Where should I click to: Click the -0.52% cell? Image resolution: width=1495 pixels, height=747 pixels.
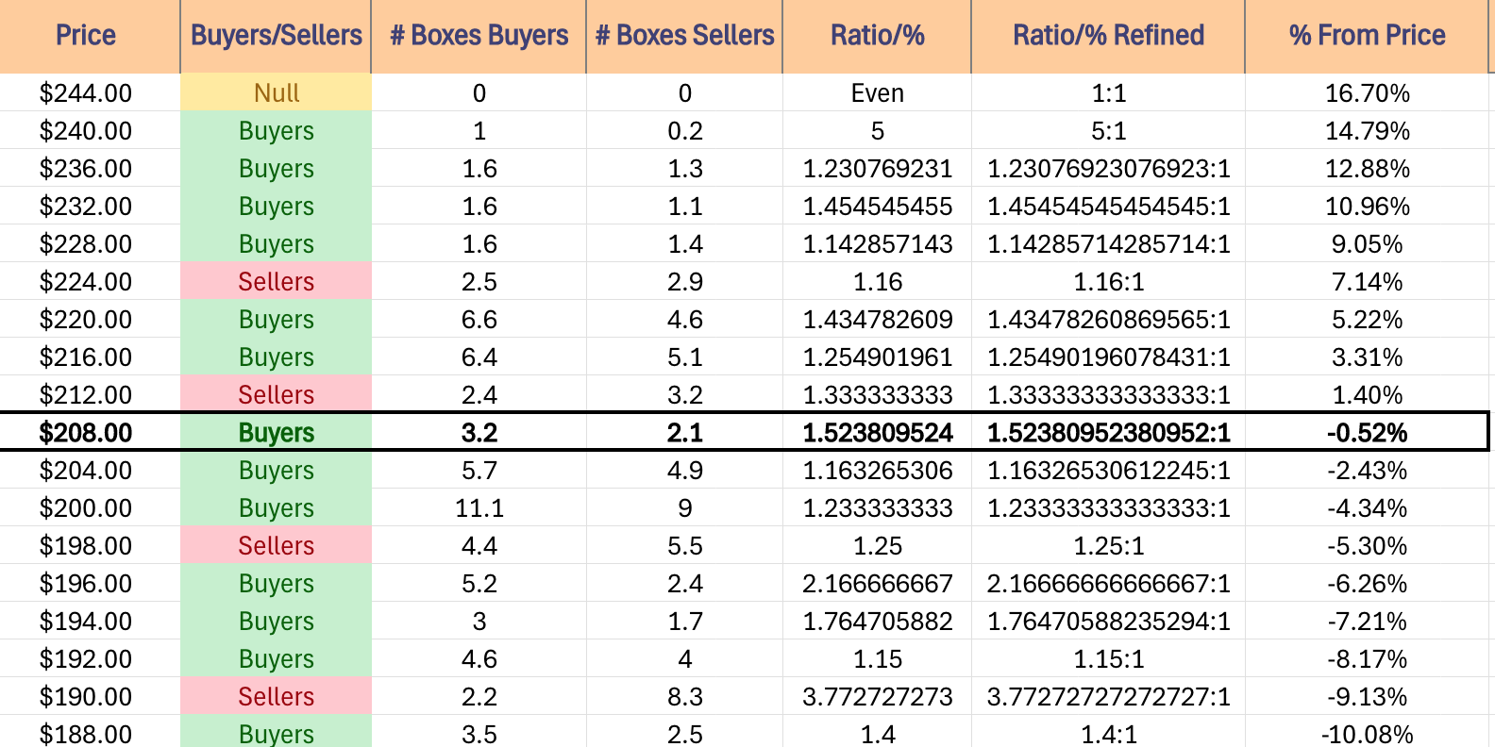click(1367, 432)
